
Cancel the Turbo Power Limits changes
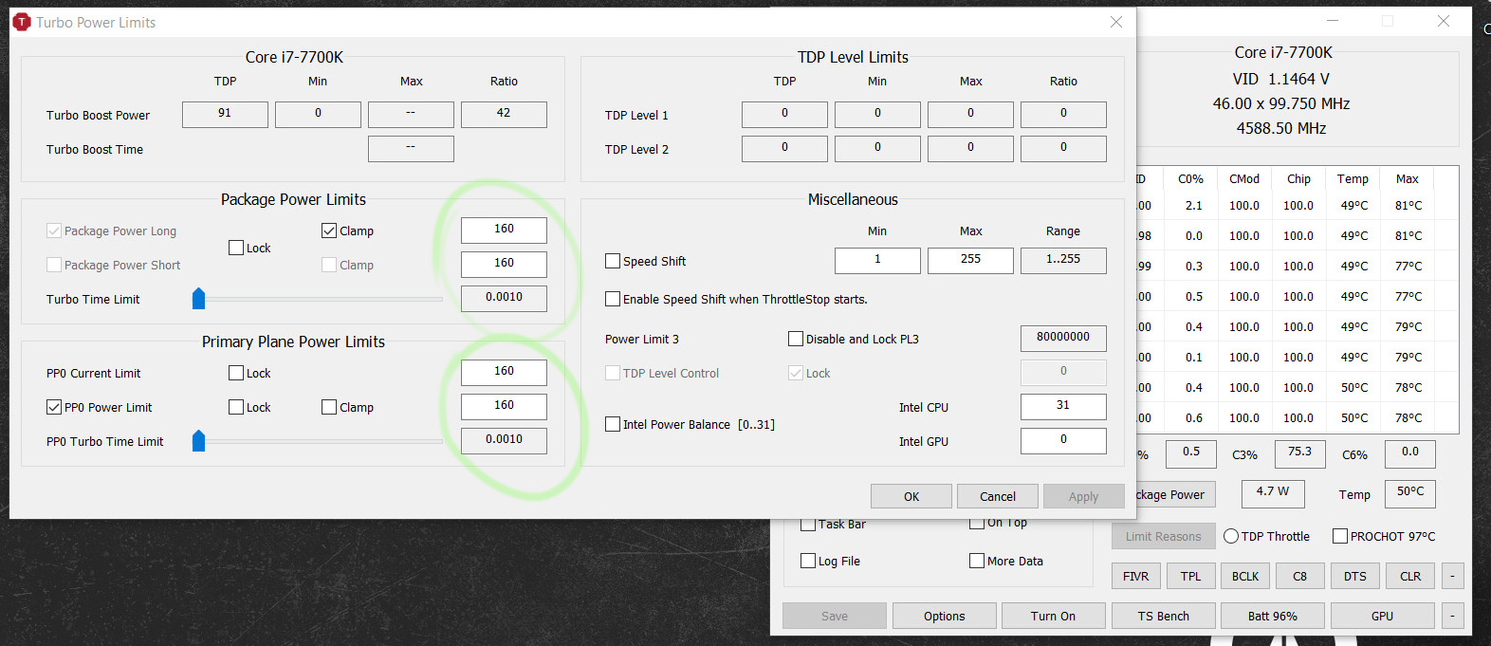(x=998, y=496)
